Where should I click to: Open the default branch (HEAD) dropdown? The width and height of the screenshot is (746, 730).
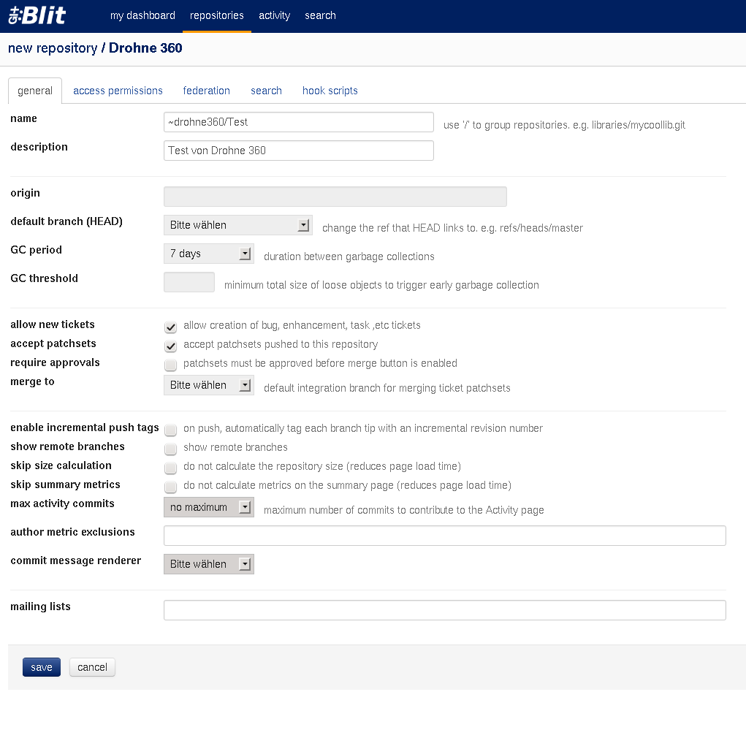coord(237,225)
